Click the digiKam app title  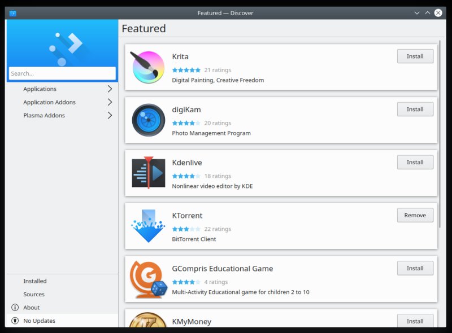186,109
